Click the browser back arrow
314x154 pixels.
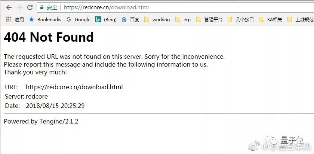(x=9, y=7)
